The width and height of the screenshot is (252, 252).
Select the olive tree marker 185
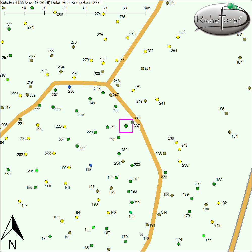226,113
